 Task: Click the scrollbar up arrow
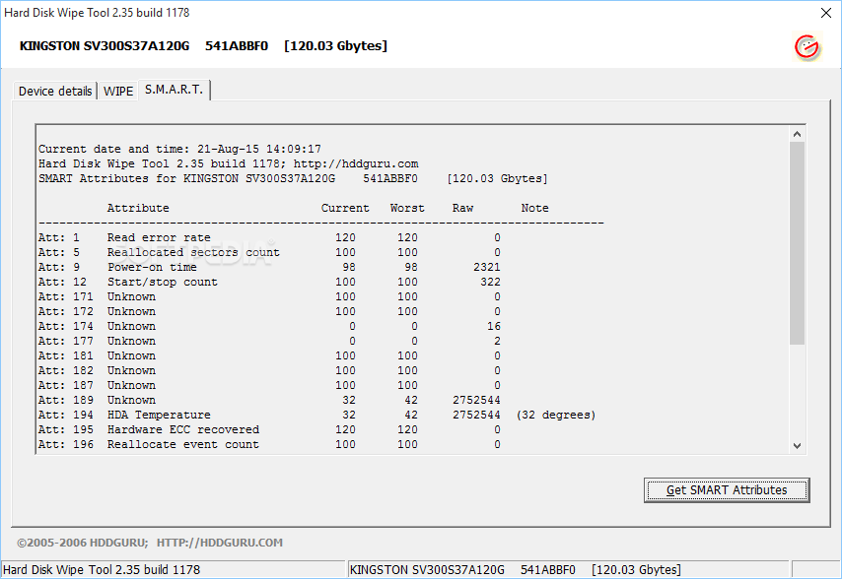pos(797,134)
